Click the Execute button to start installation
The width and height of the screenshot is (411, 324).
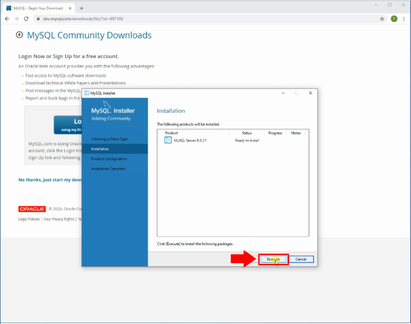[x=273, y=259]
